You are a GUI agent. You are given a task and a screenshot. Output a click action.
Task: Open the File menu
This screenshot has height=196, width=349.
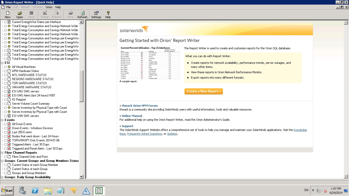point(8,7)
